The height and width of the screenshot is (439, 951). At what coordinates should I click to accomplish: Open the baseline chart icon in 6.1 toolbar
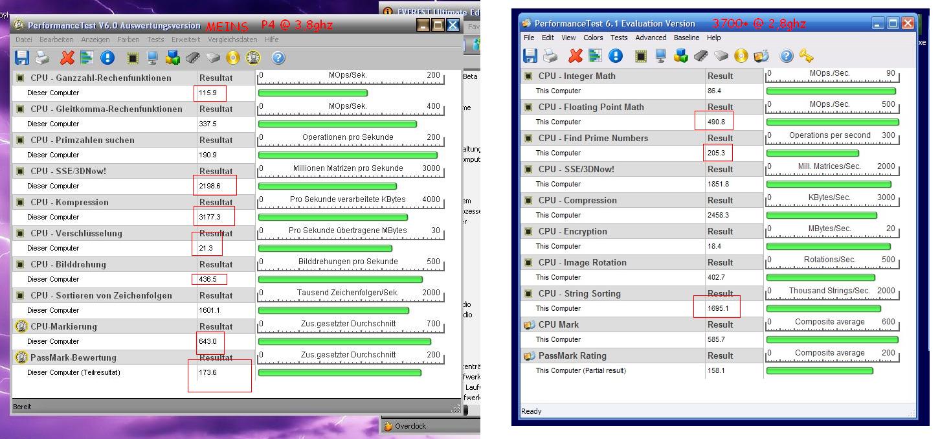tap(596, 56)
